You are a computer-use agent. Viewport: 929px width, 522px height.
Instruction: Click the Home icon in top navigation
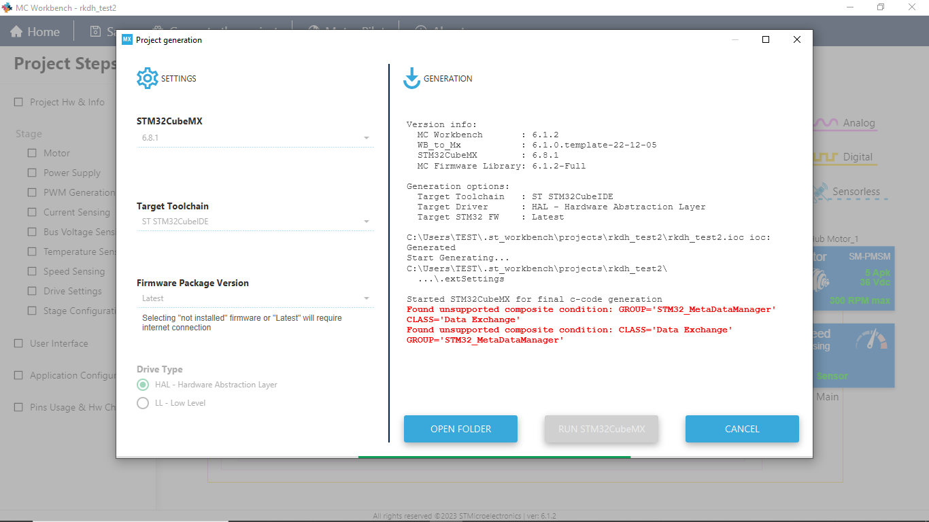tap(16, 31)
